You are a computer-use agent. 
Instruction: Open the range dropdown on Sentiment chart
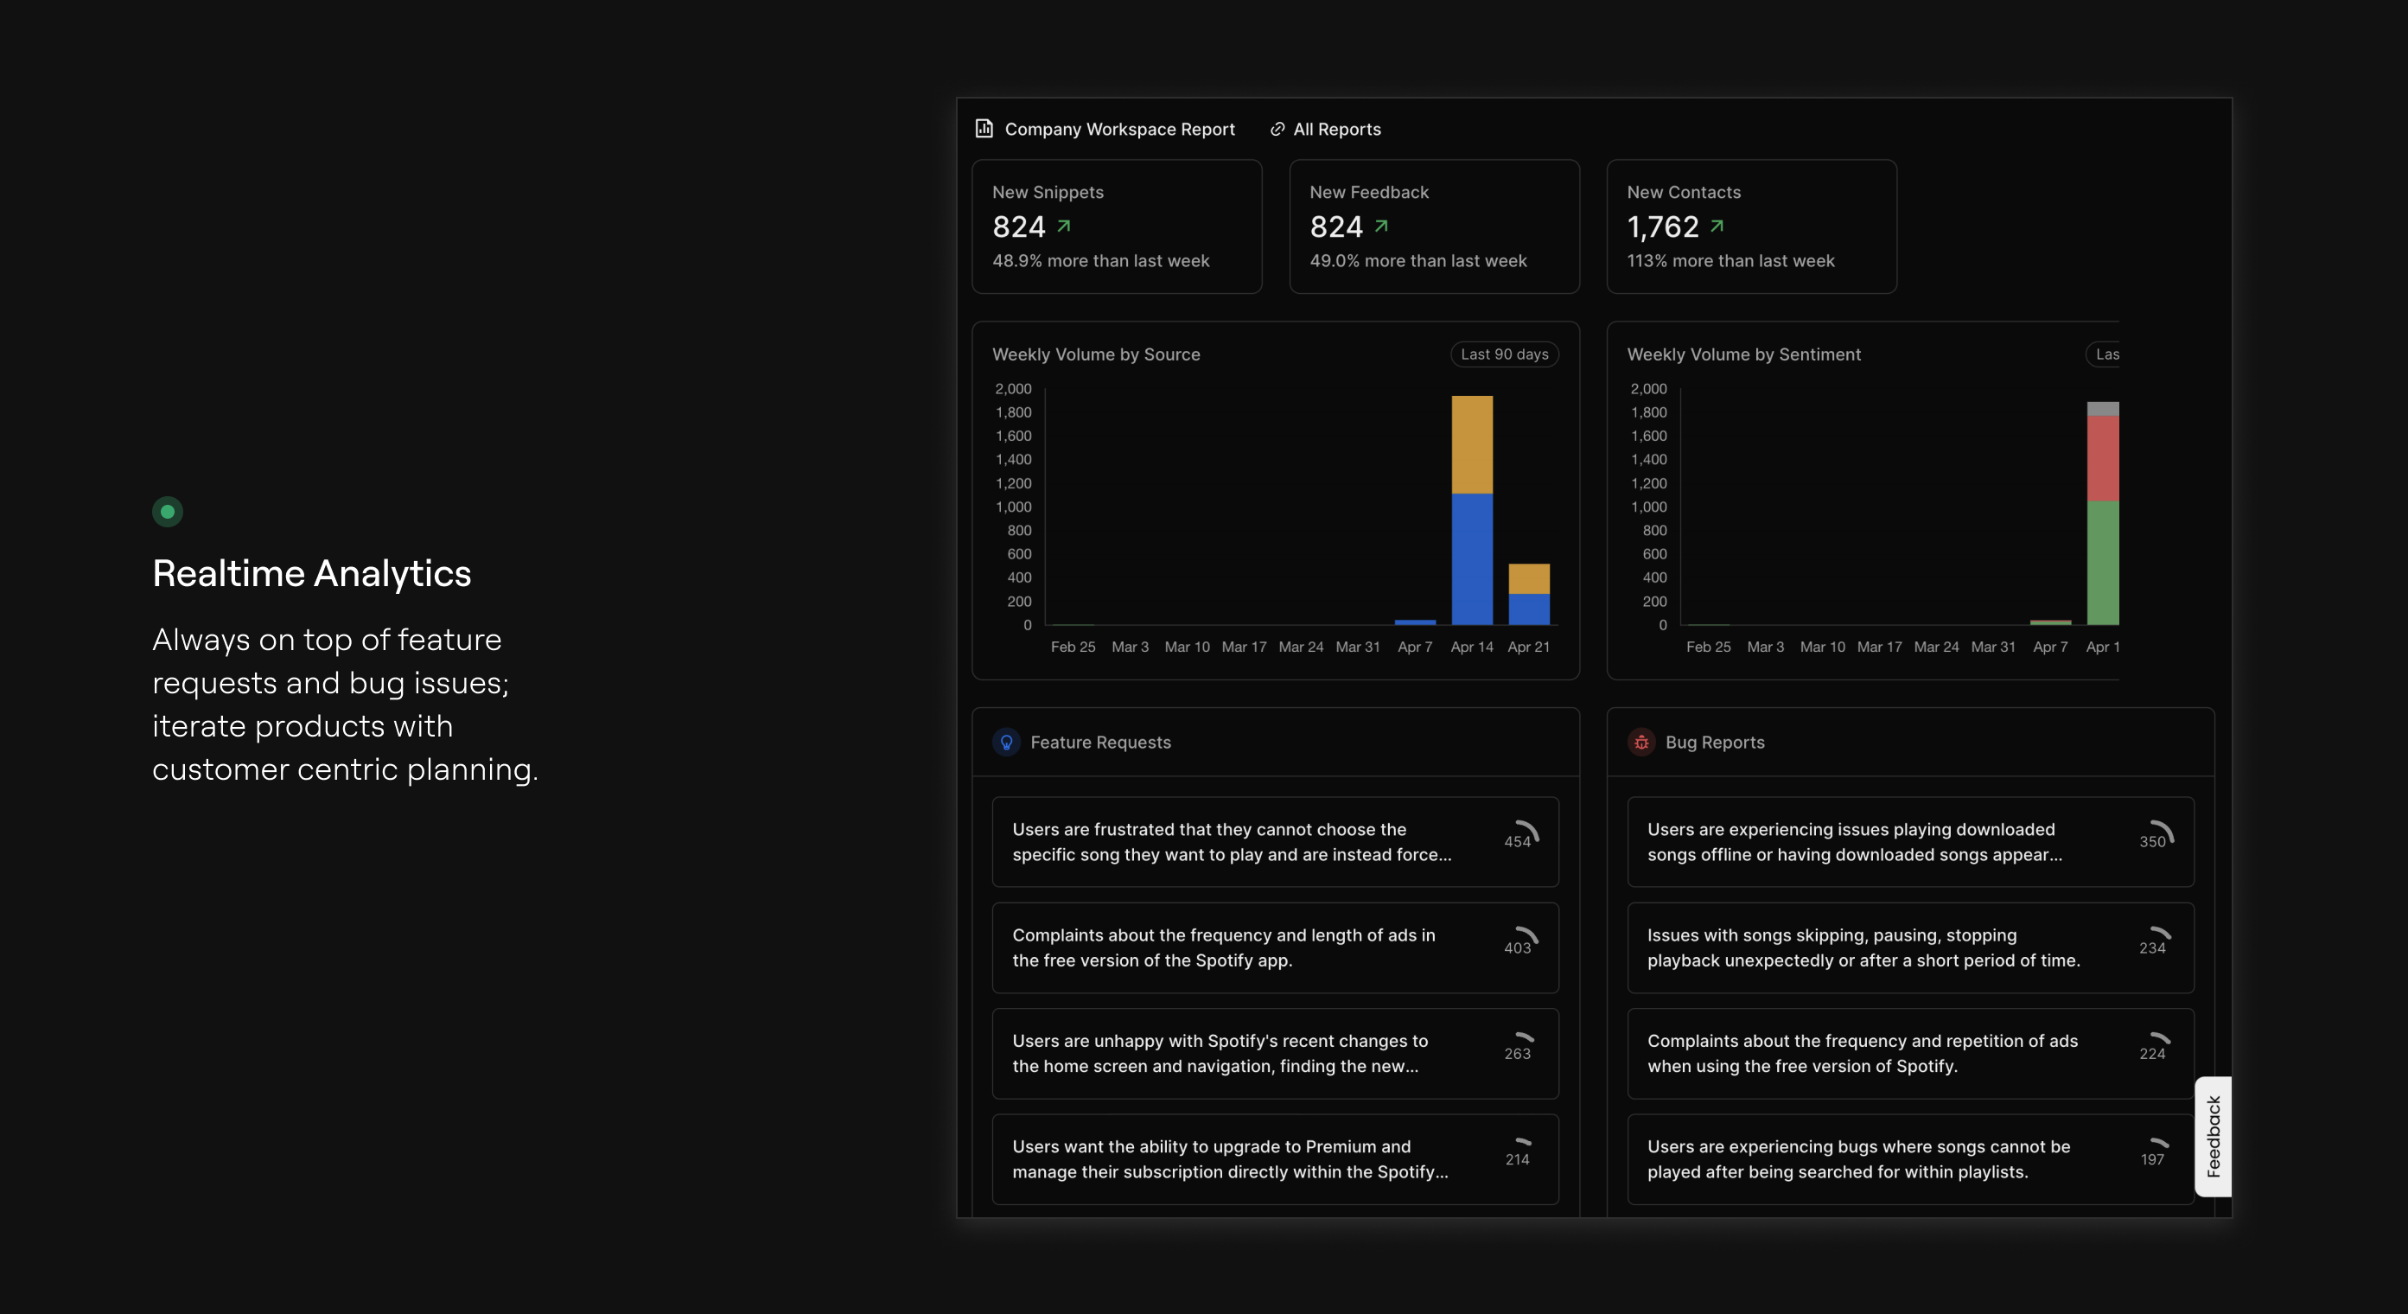(x=2105, y=354)
